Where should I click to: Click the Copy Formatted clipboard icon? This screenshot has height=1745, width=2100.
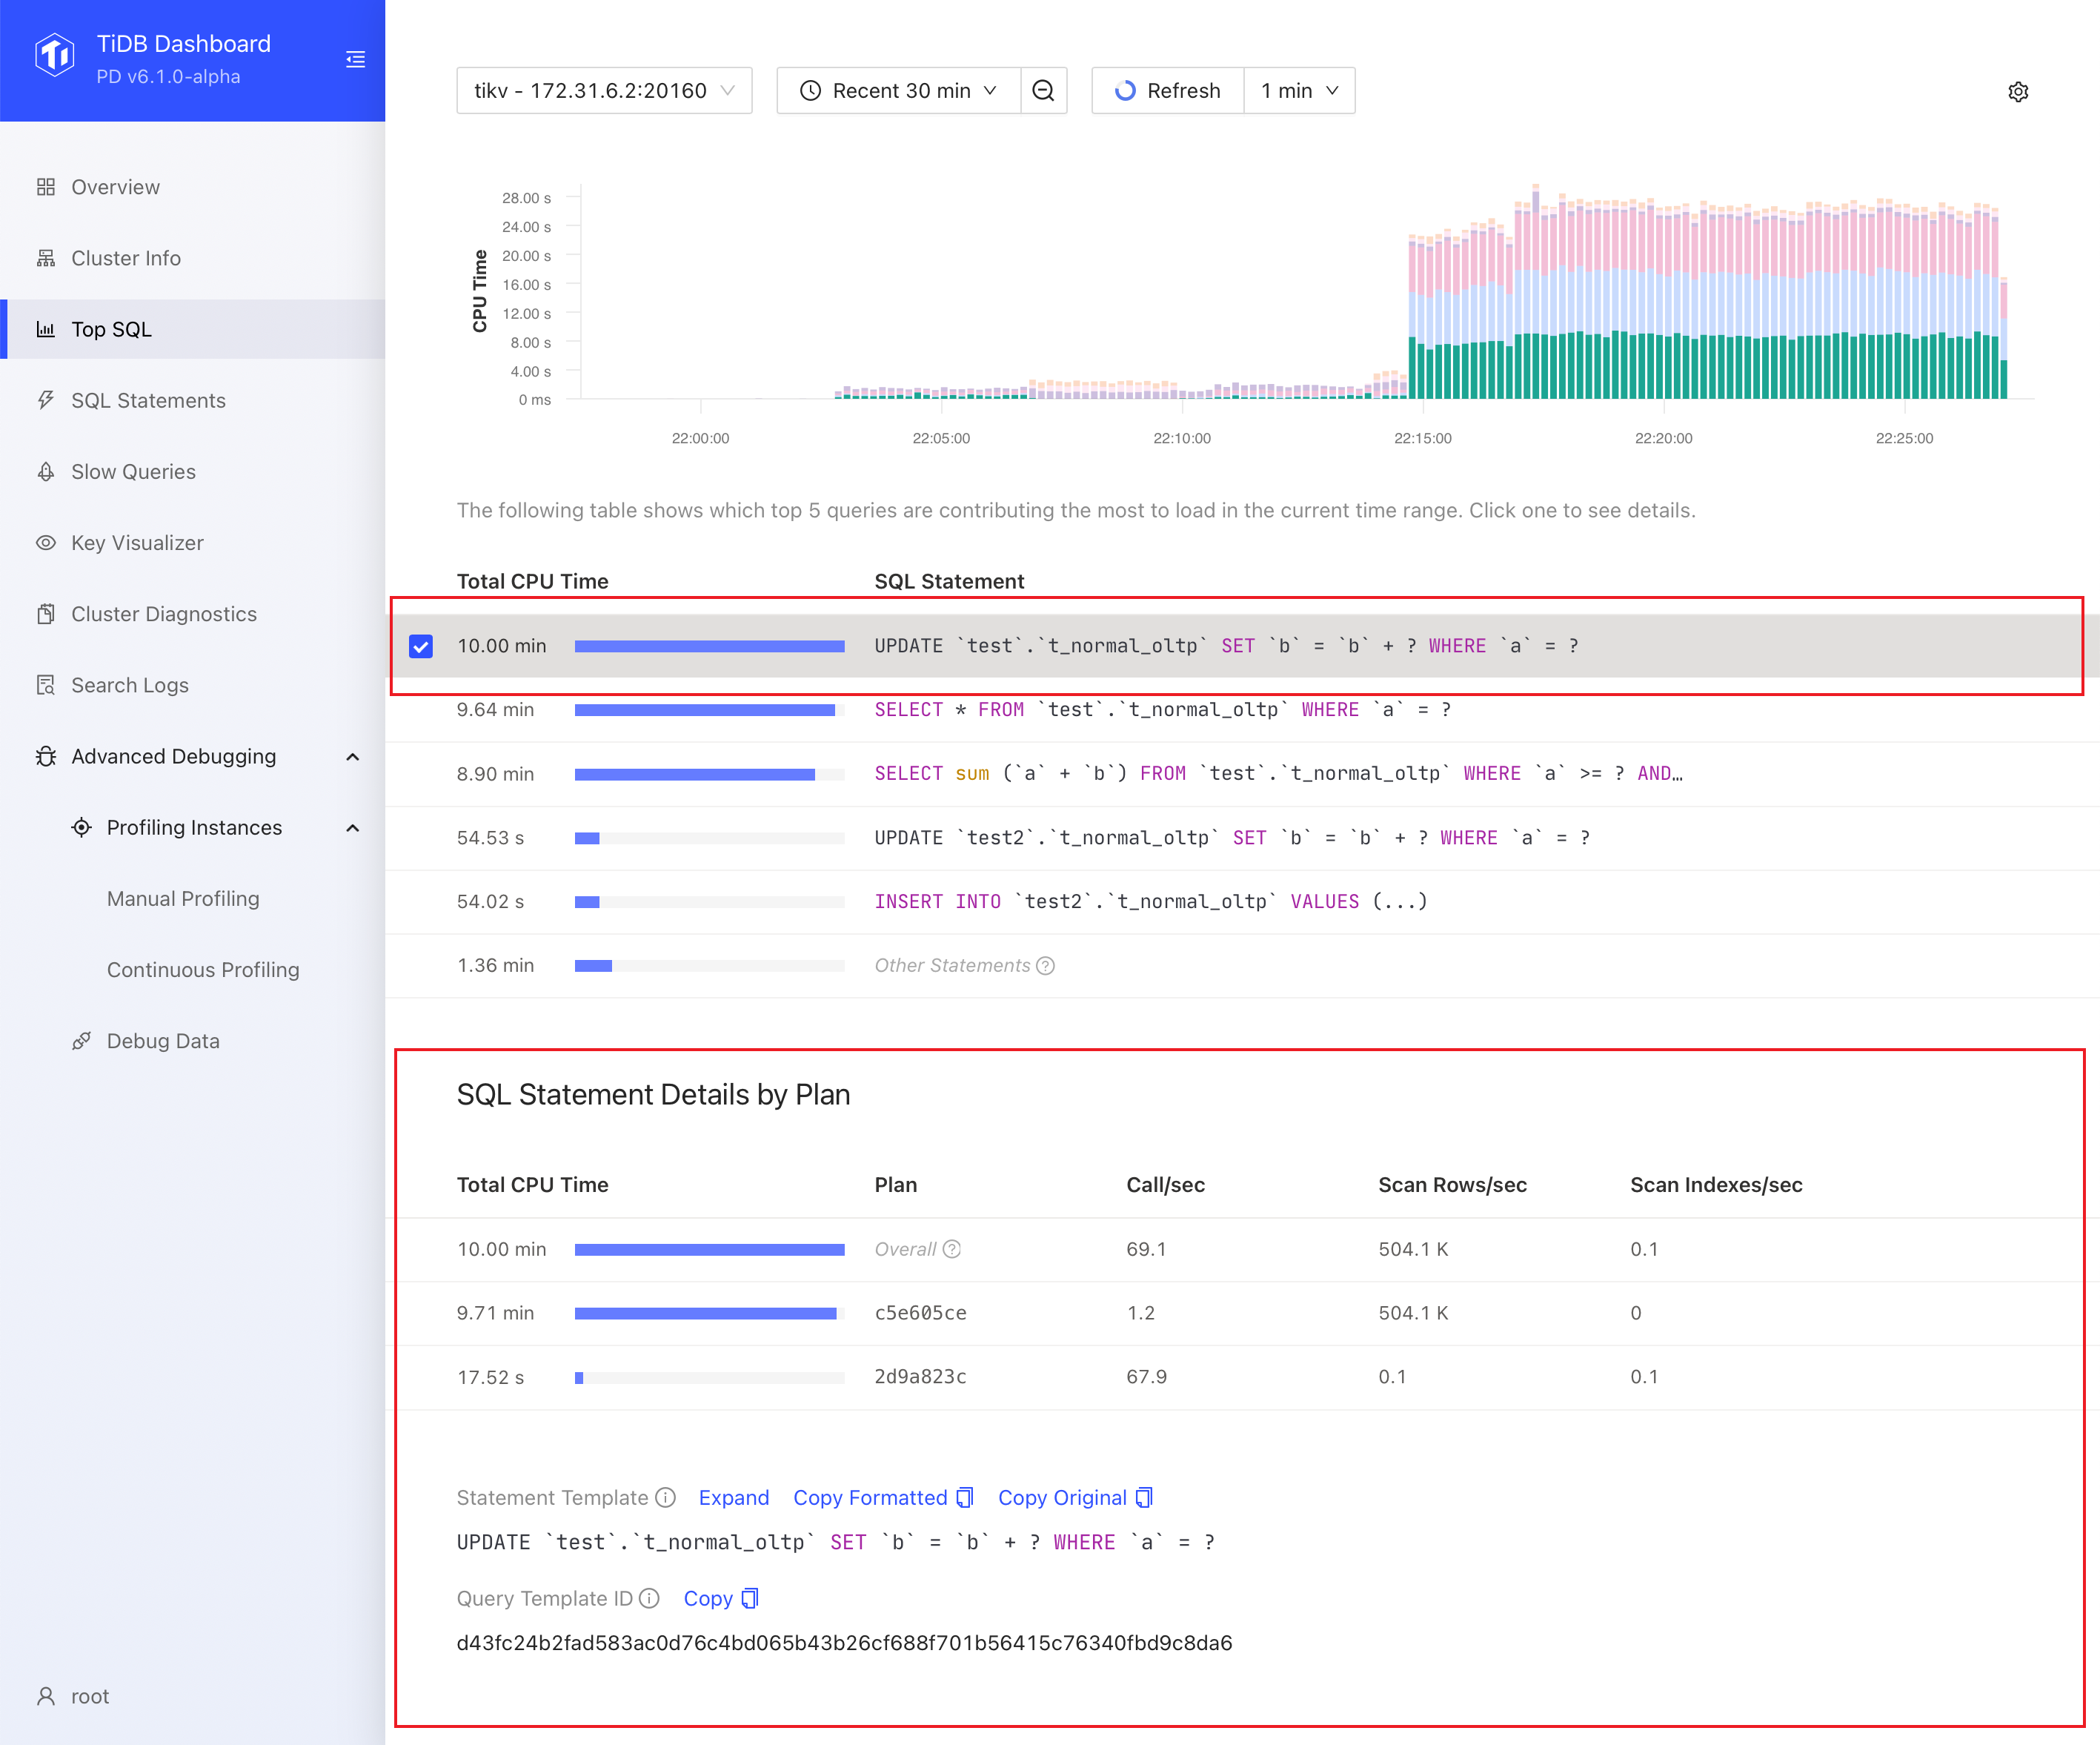pos(965,1497)
